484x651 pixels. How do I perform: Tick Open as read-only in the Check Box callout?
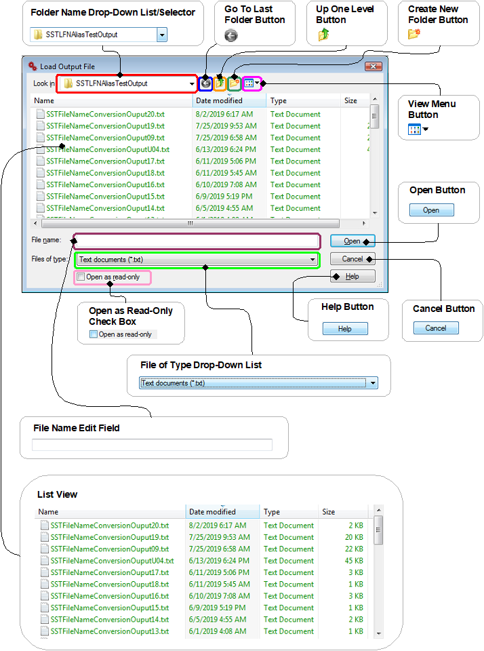click(94, 334)
